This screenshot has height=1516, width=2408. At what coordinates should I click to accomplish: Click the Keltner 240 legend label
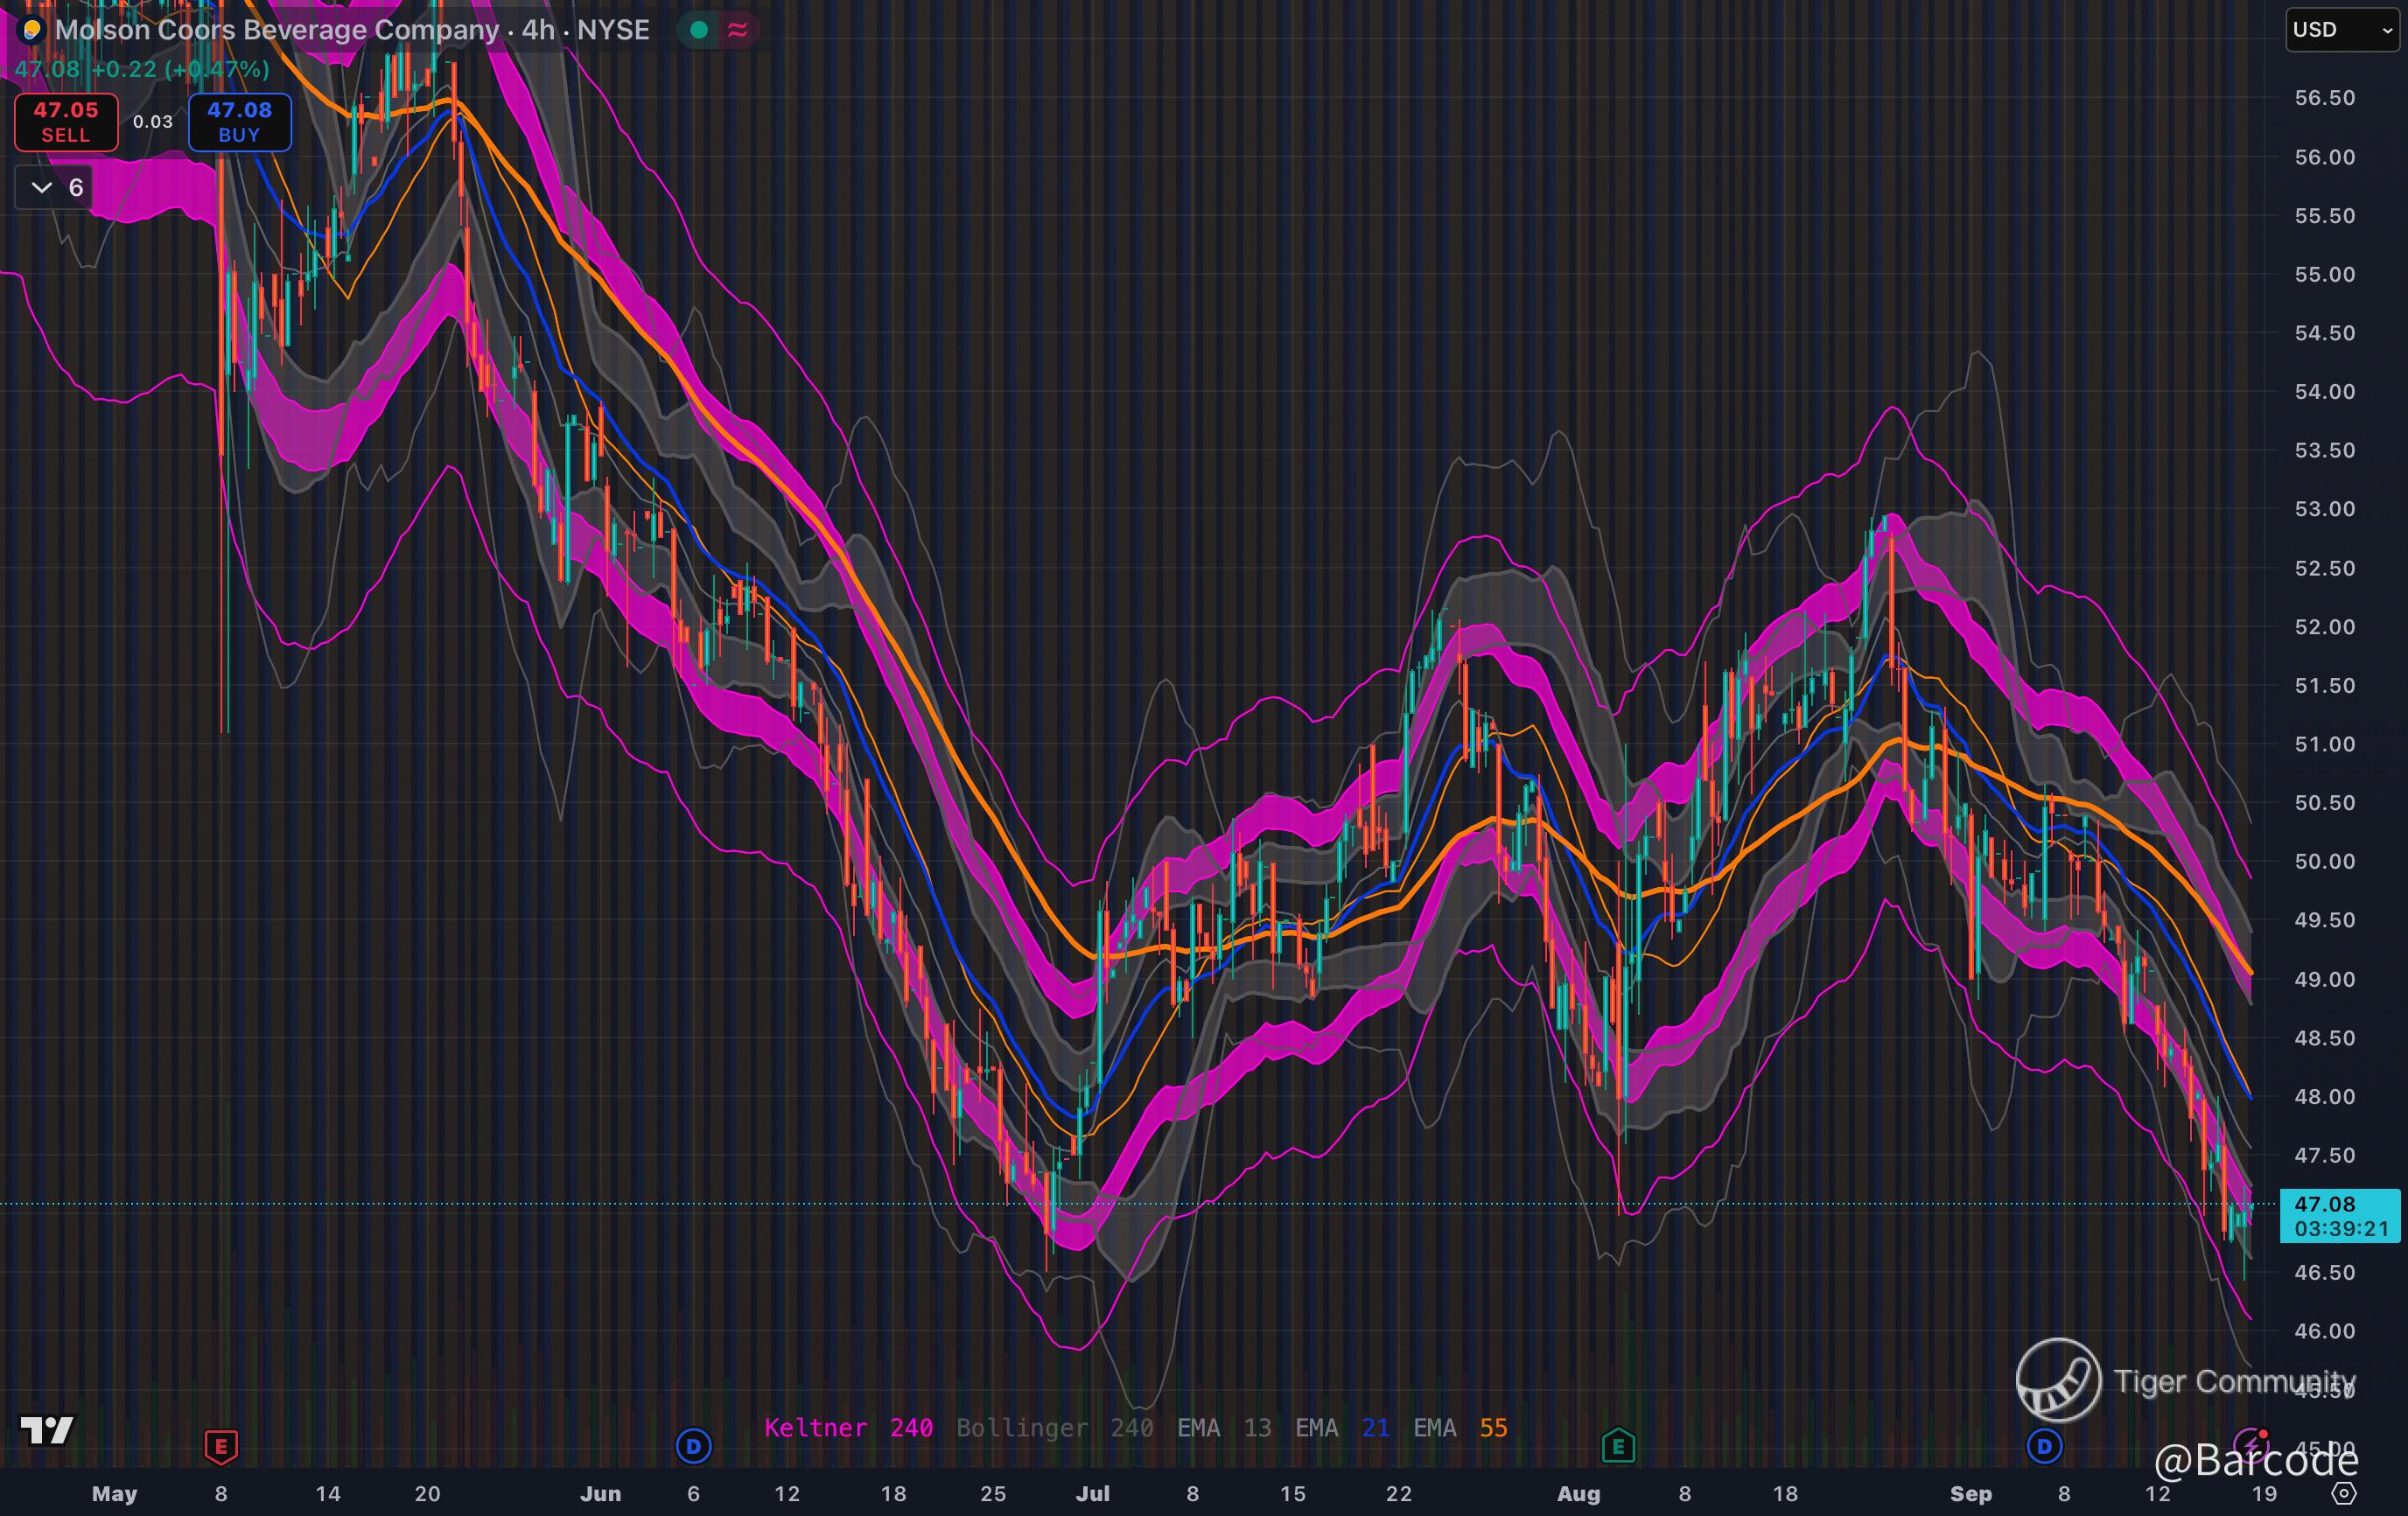coord(848,1428)
